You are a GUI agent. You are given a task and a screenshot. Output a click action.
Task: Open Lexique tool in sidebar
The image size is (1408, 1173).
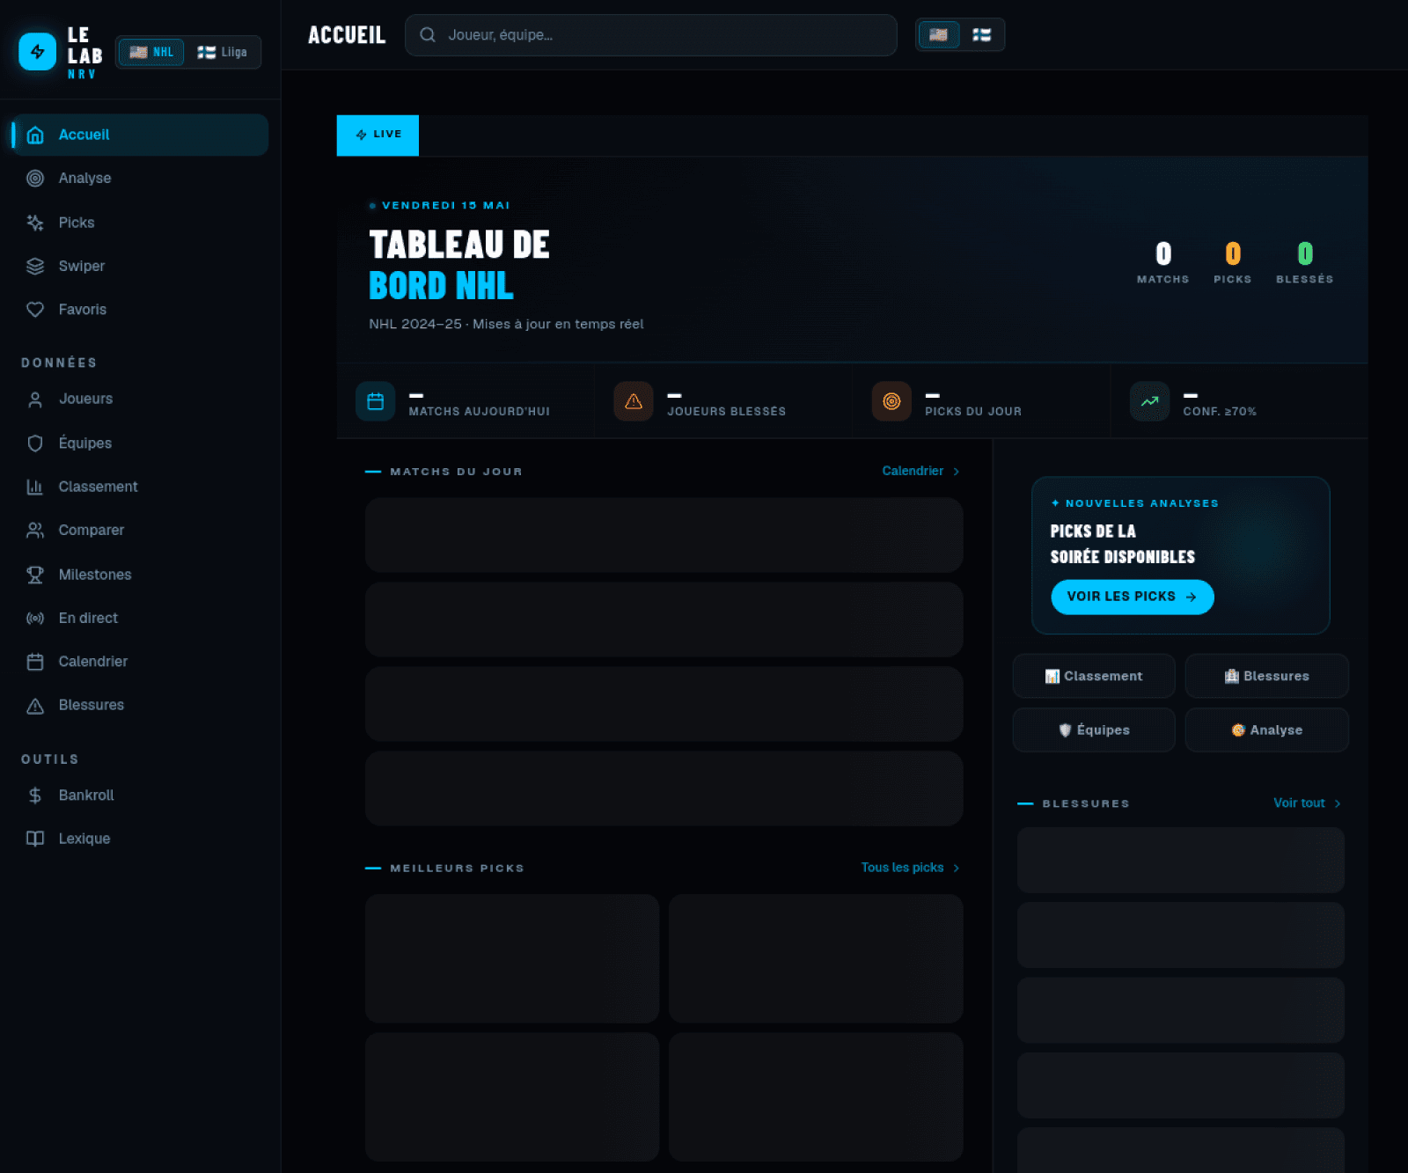[140, 839]
